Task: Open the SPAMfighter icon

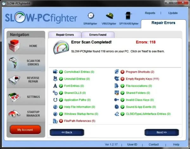Action: (91, 16)
